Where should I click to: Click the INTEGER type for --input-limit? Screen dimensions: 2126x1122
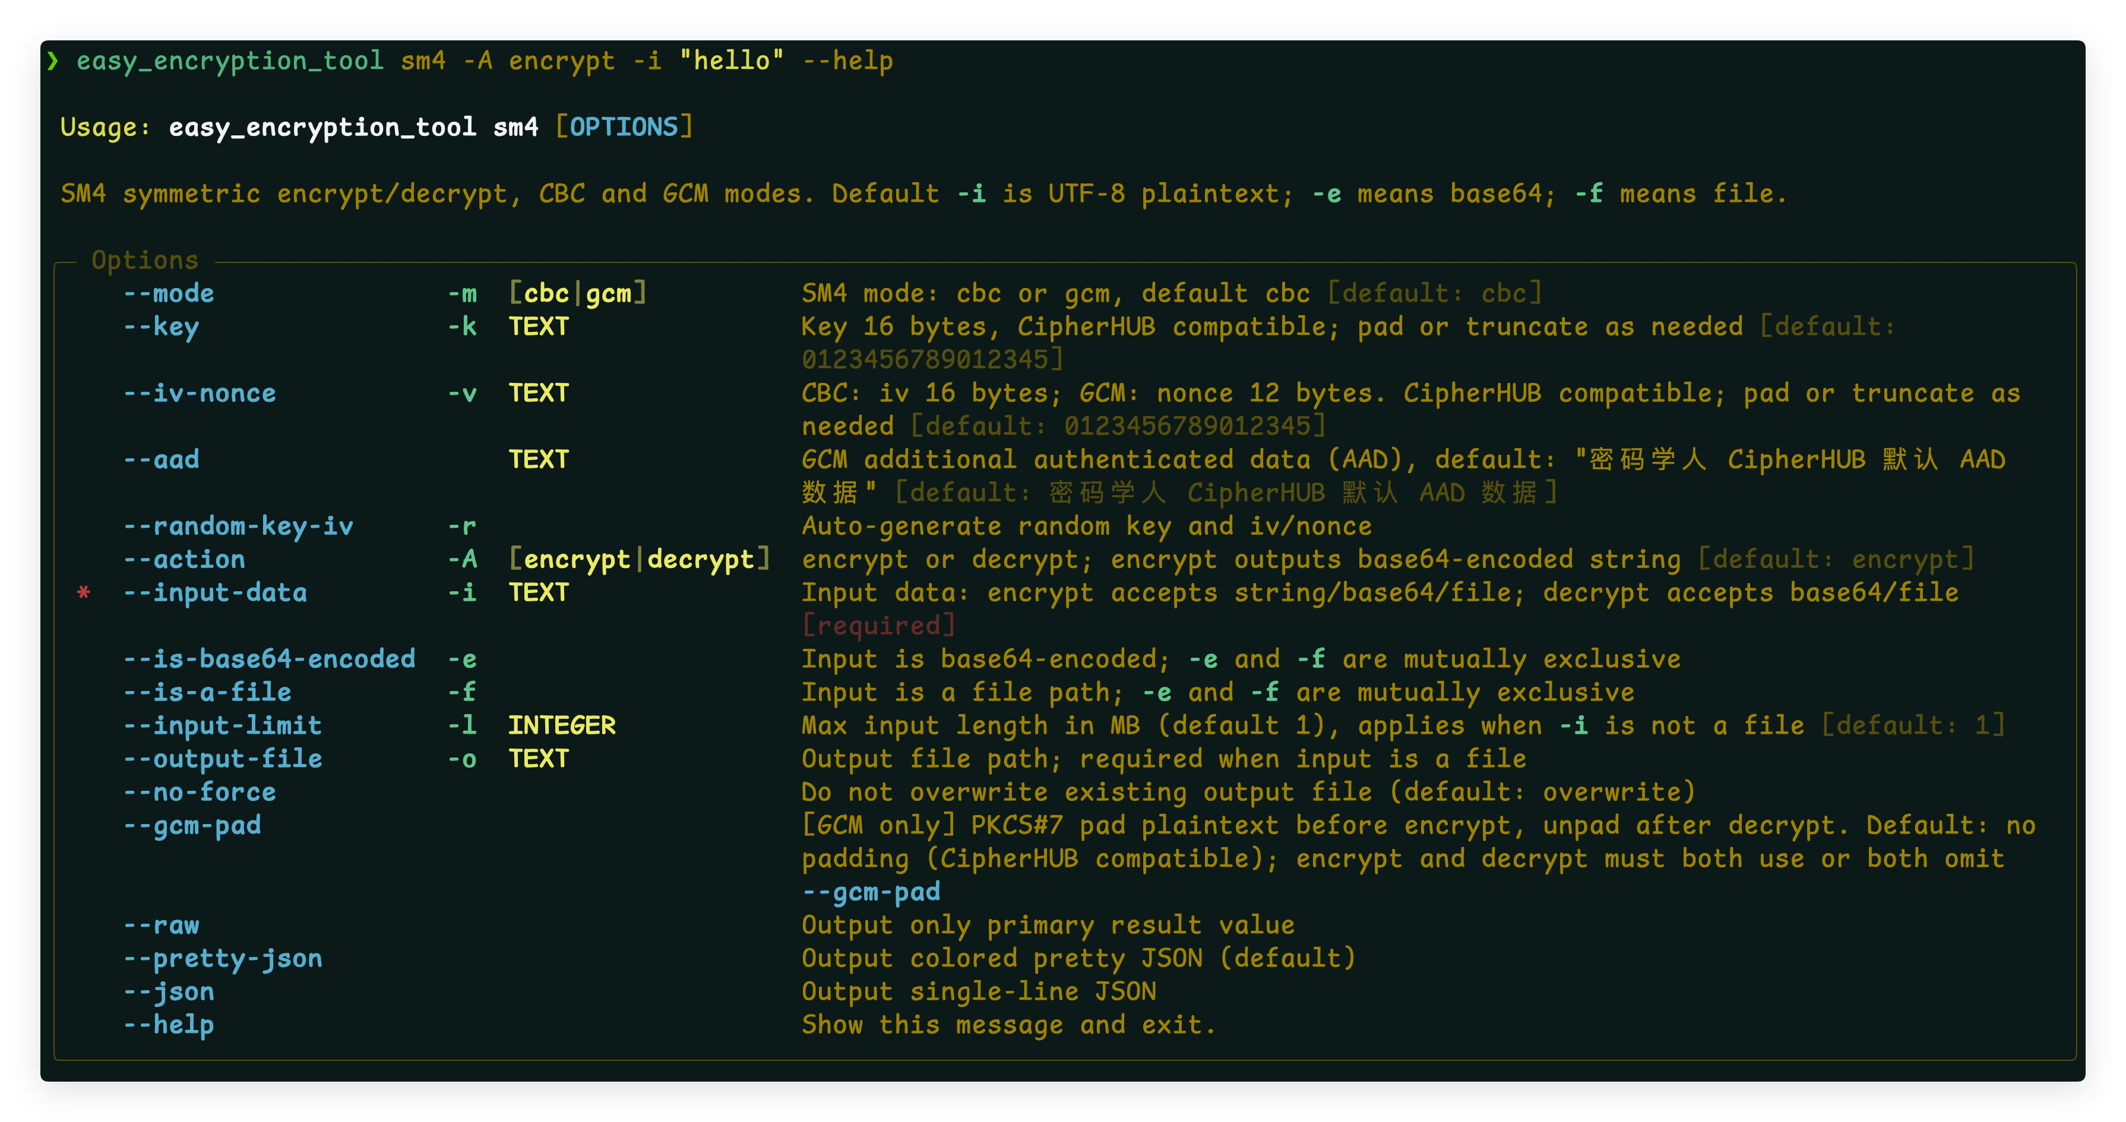pyautogui.click(x=562, y=725)
